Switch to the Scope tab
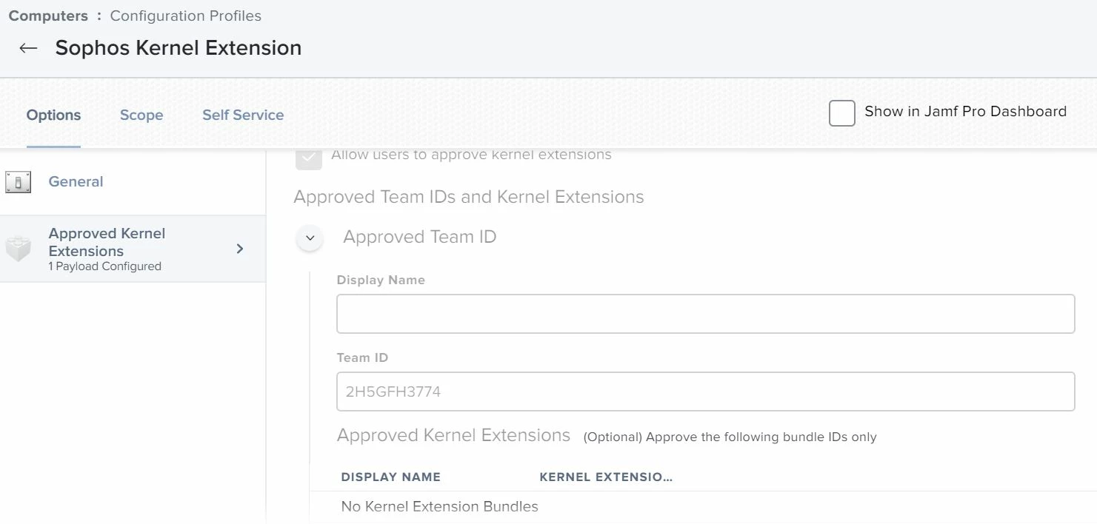The height and width of the screenshot is (524, 1097). pos(141,115)
